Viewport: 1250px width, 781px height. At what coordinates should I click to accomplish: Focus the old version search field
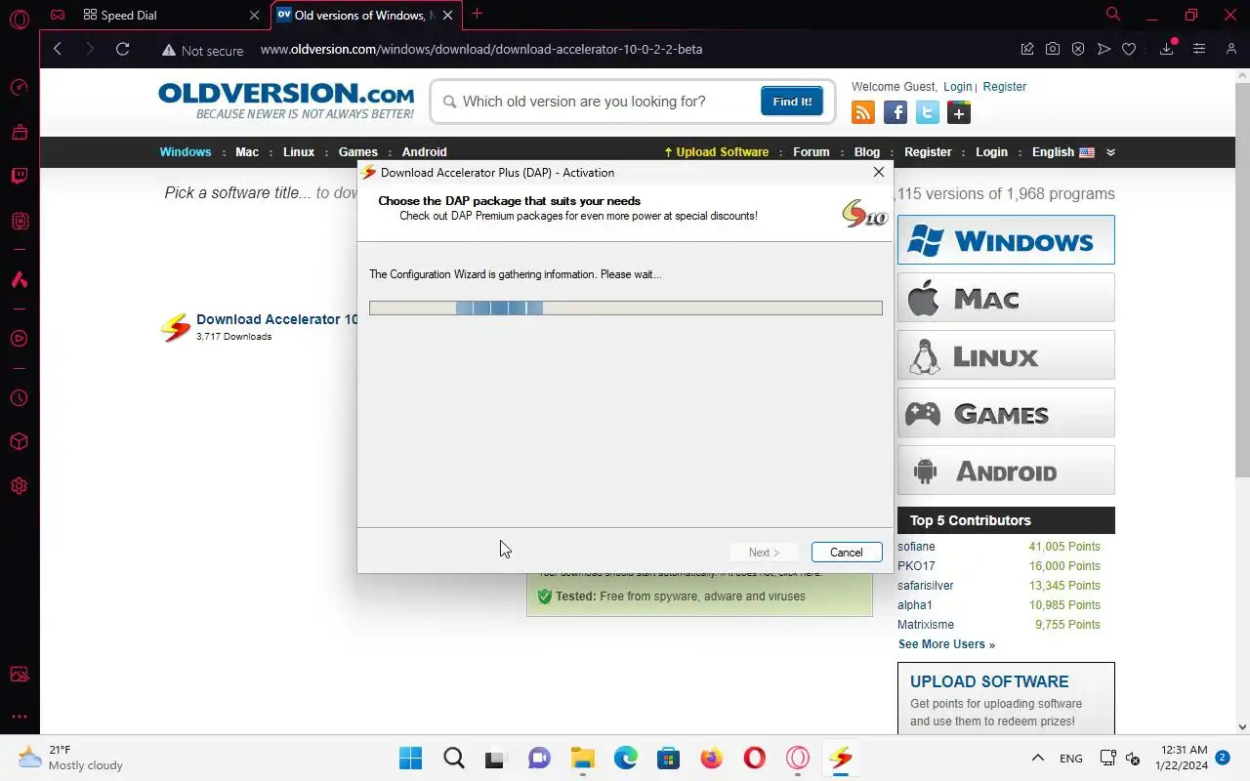pyautogui.click(x=599, y=102)
